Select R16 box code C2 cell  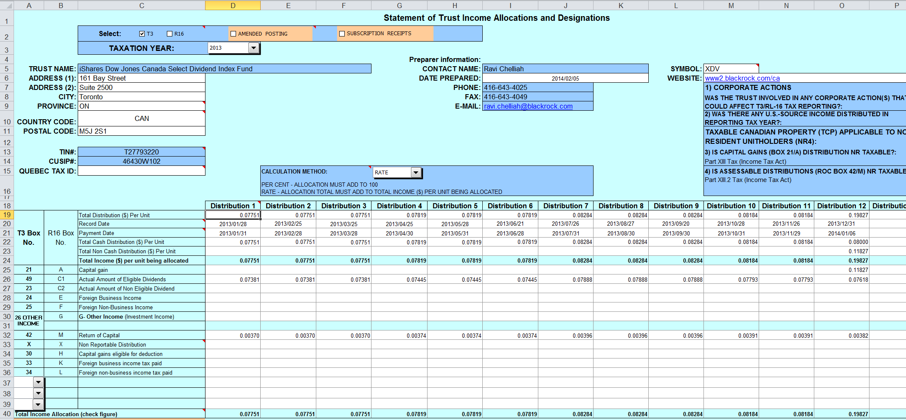point(61,288)
